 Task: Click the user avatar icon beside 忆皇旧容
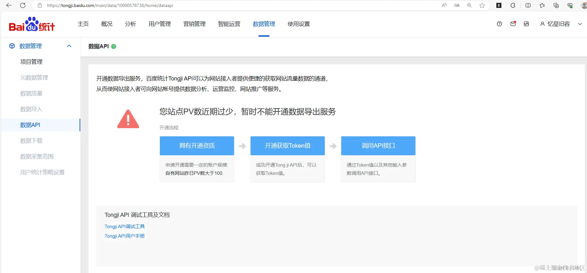[x=542, y=24]
